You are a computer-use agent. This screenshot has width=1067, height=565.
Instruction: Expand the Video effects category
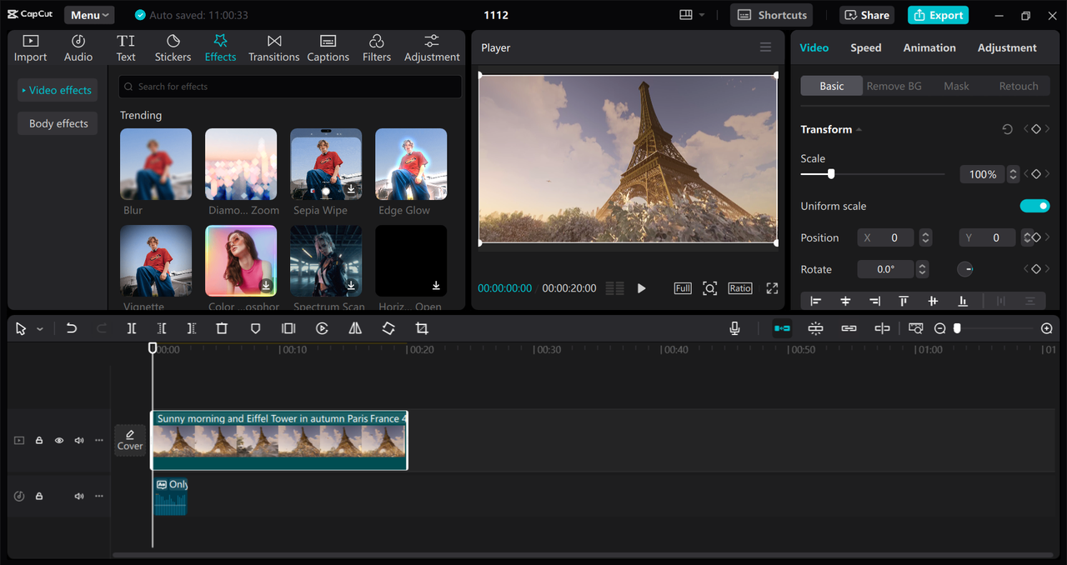click(57, 90)
